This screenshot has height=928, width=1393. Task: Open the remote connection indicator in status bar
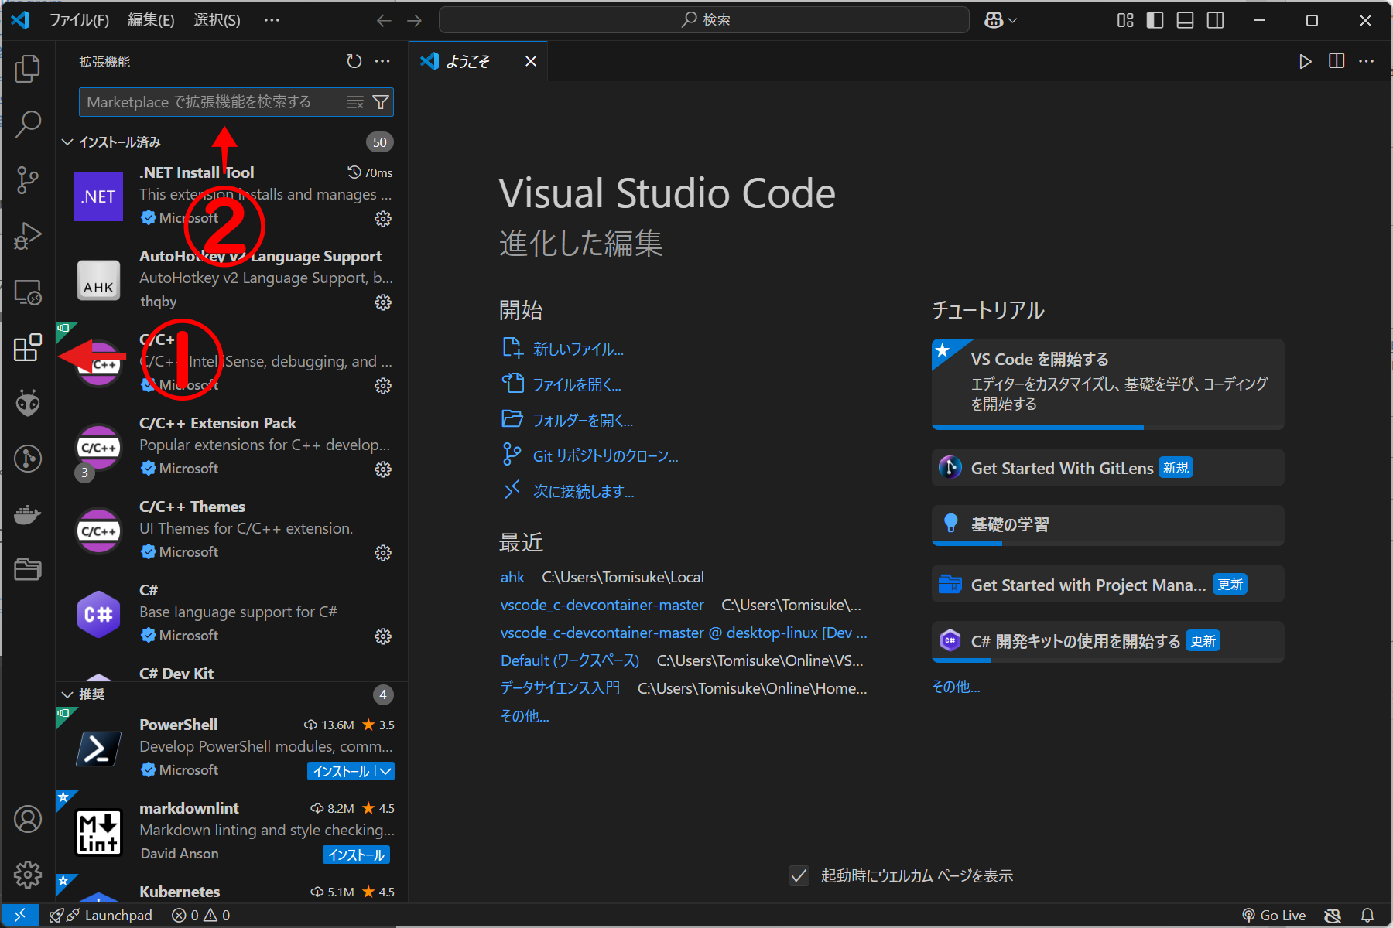19,915
